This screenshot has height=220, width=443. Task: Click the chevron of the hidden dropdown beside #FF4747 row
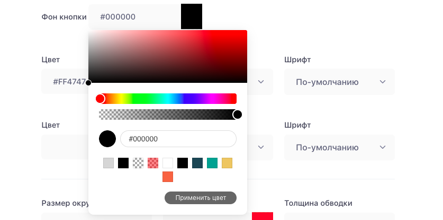pyautogui.click(x=261, y=82)
